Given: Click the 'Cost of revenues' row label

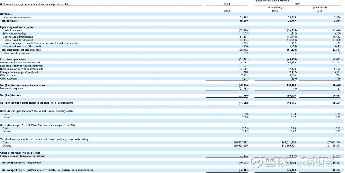Looking at the screenshot, I should [x=12, y=30].
